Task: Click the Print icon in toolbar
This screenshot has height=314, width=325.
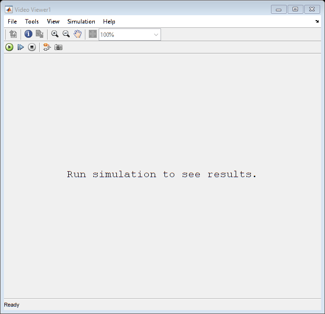Action: (x=13, y=34)
